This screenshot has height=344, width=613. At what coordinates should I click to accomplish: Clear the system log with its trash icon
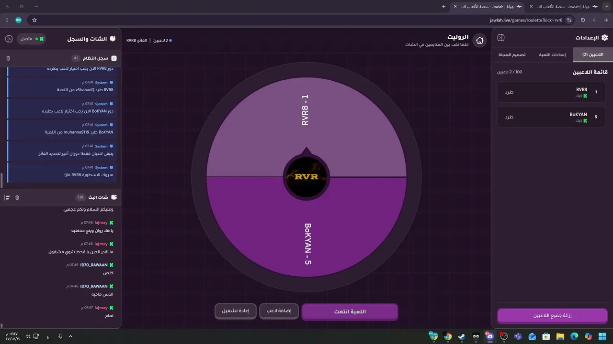[8, 58]
